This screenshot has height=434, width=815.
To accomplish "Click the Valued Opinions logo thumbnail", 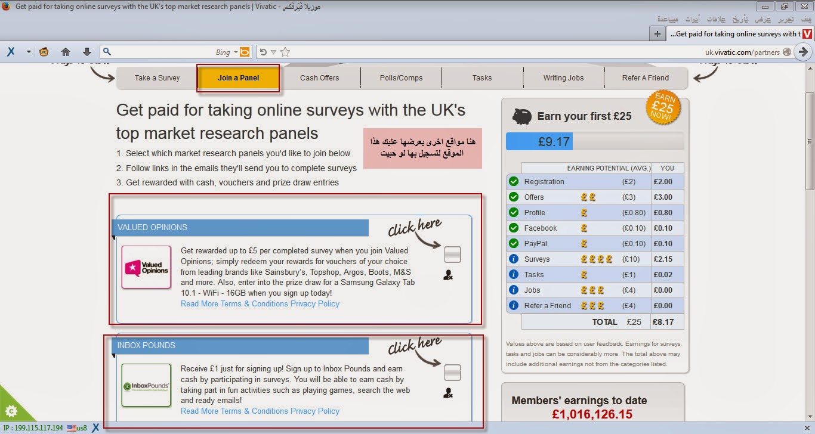I will [x=146, y=267].
